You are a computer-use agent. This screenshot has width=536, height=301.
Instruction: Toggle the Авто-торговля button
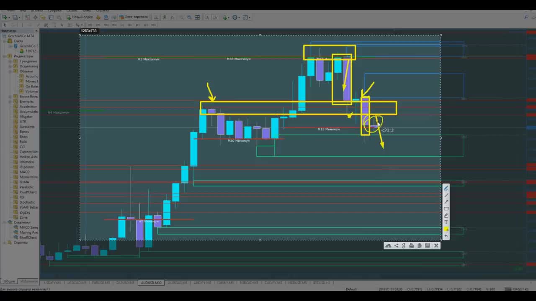coord(134,17)
